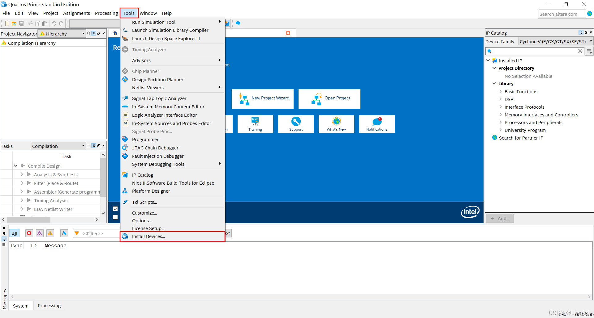This screenshot has height=318, width=594.
Task: Click the flagged messages filter icon
Action: click(x=64, y=233)
